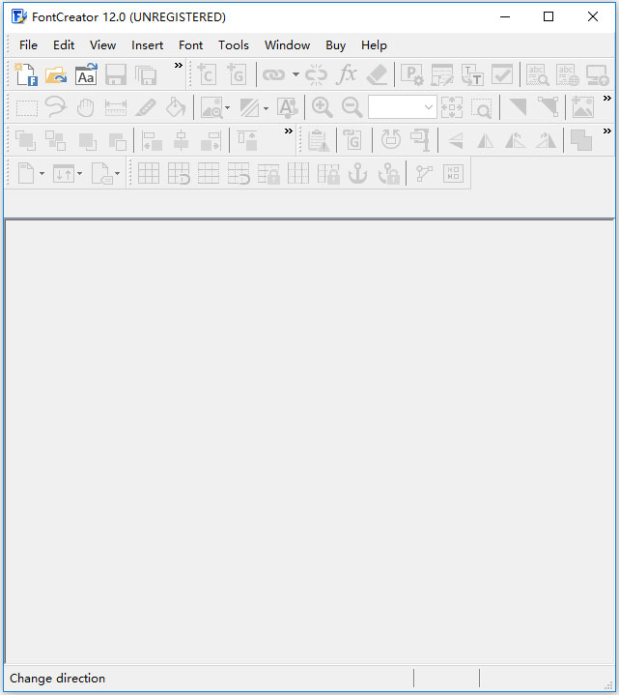Click the align left icon
This screenshot has width=619, height=695.
tap(152, 140)
